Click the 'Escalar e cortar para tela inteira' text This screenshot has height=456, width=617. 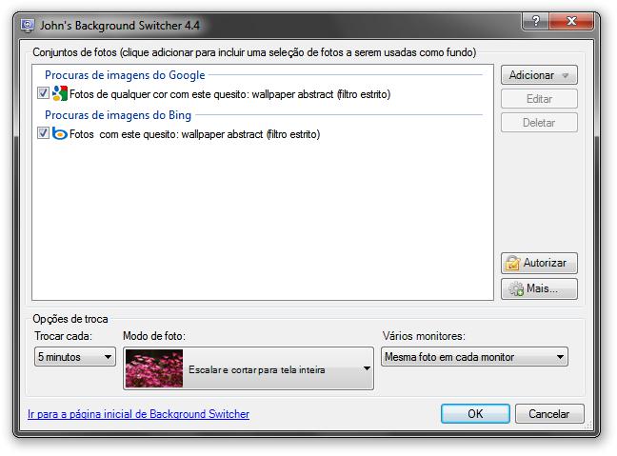point(256,370)
